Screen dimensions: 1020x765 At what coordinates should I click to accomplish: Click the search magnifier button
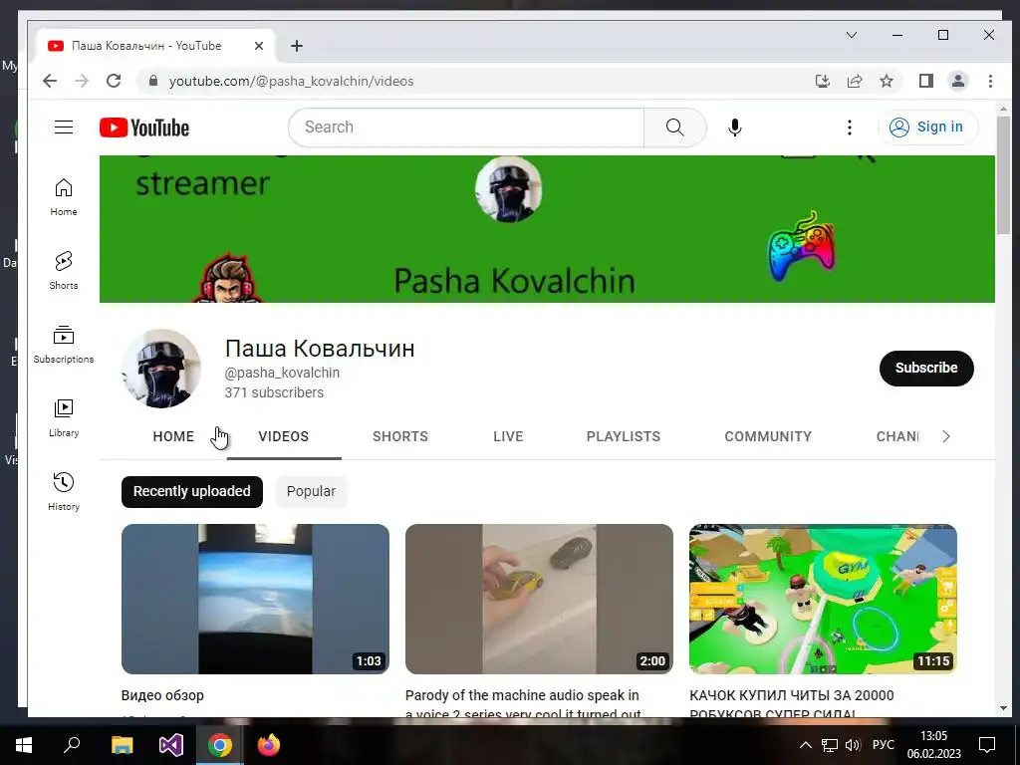pyautogui.click(x=674, y=127)
